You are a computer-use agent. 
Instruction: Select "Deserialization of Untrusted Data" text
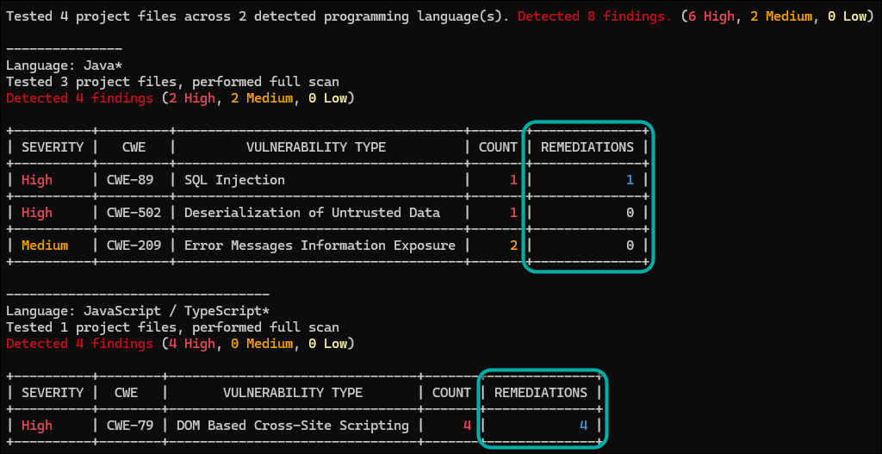tap(312, 213)
